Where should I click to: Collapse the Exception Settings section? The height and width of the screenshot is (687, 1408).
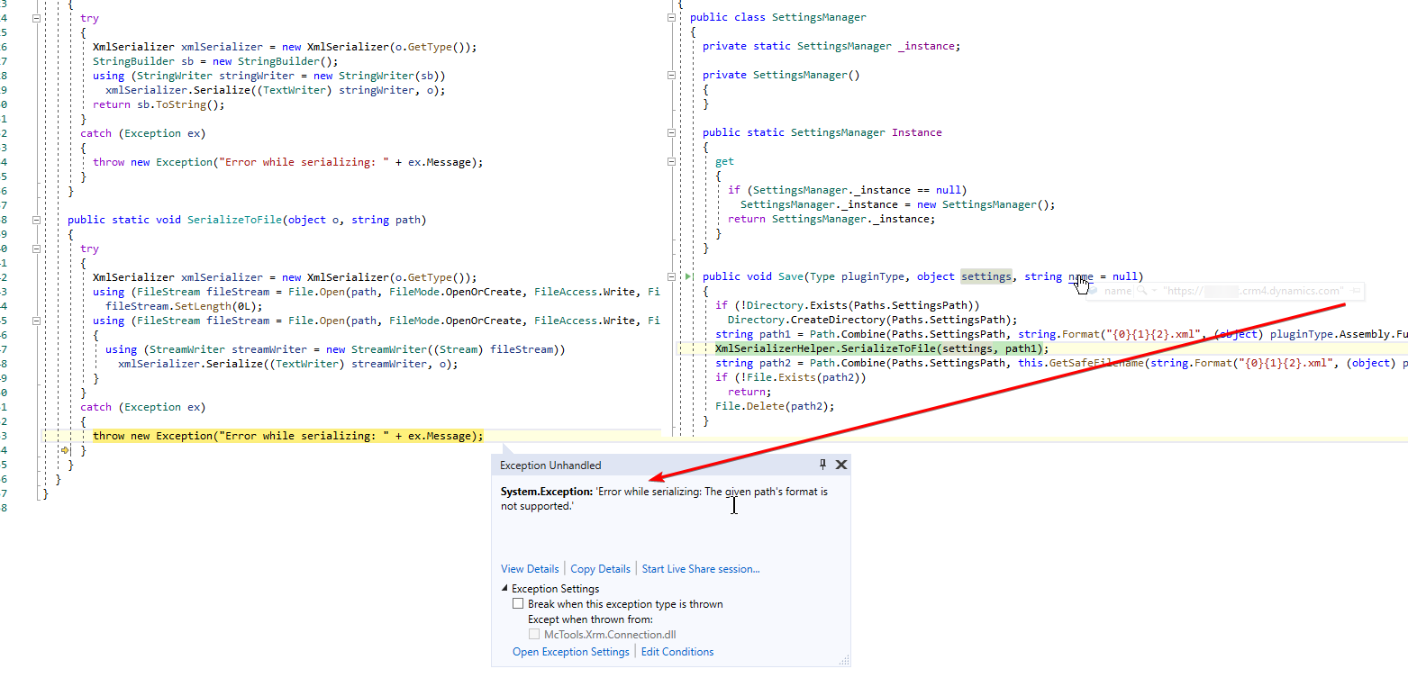[504, 588]
